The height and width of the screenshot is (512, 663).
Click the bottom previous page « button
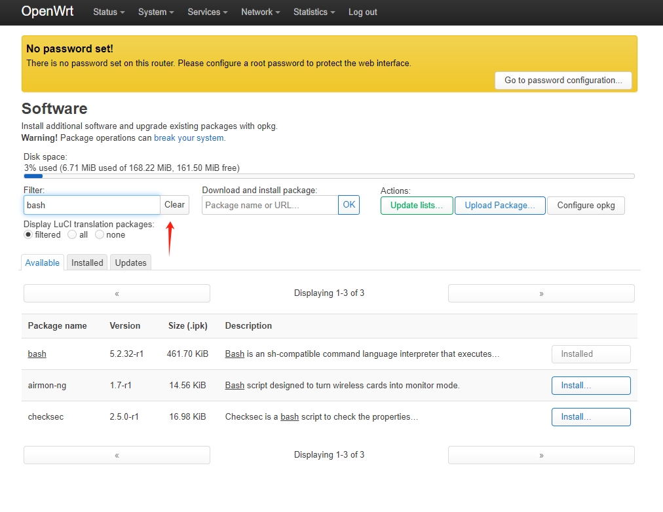(117, 455)
